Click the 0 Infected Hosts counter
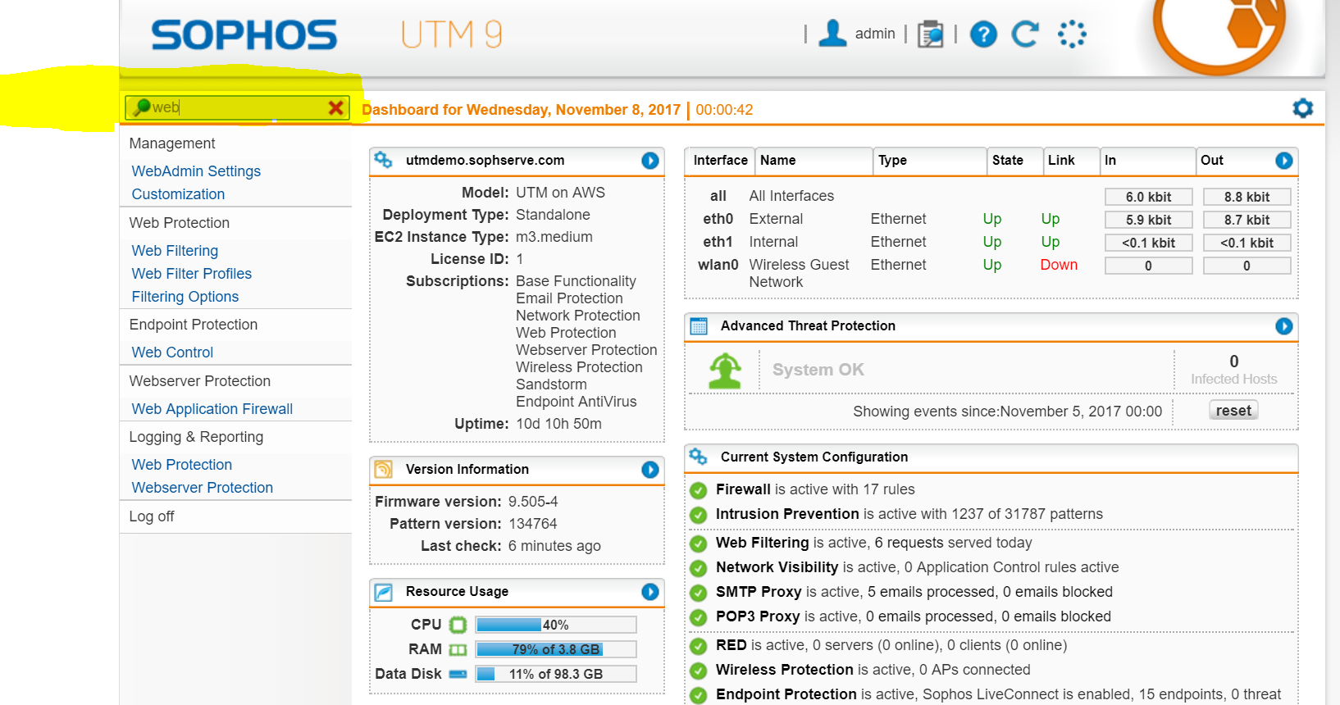 tap(1233, 370)
